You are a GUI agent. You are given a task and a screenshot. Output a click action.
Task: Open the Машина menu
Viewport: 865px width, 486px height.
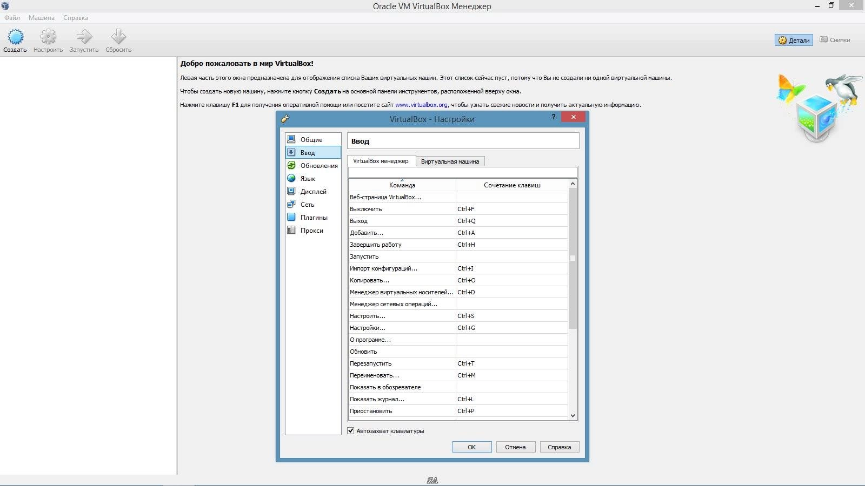coord(42,18)
